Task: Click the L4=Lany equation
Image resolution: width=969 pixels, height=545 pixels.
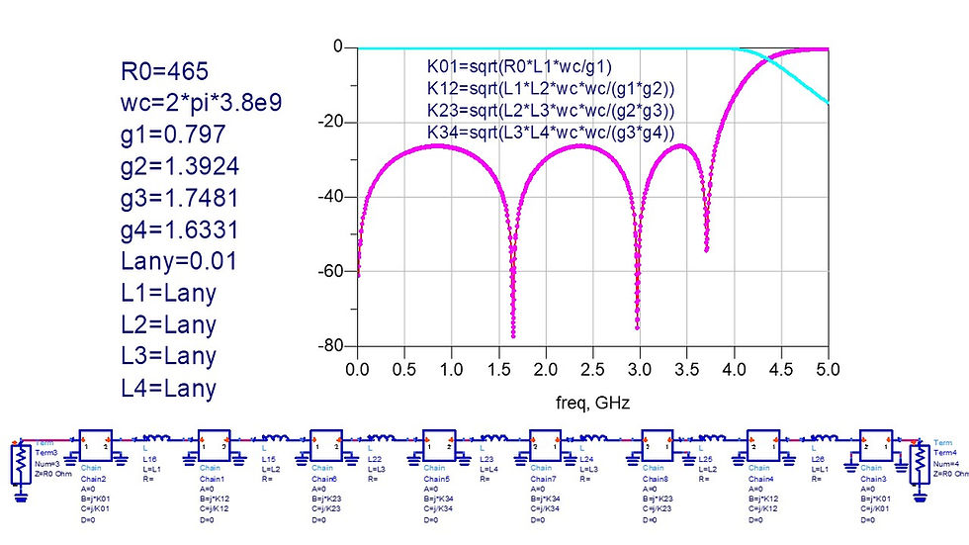Action: pyautogui.click(x=168, y=388)
